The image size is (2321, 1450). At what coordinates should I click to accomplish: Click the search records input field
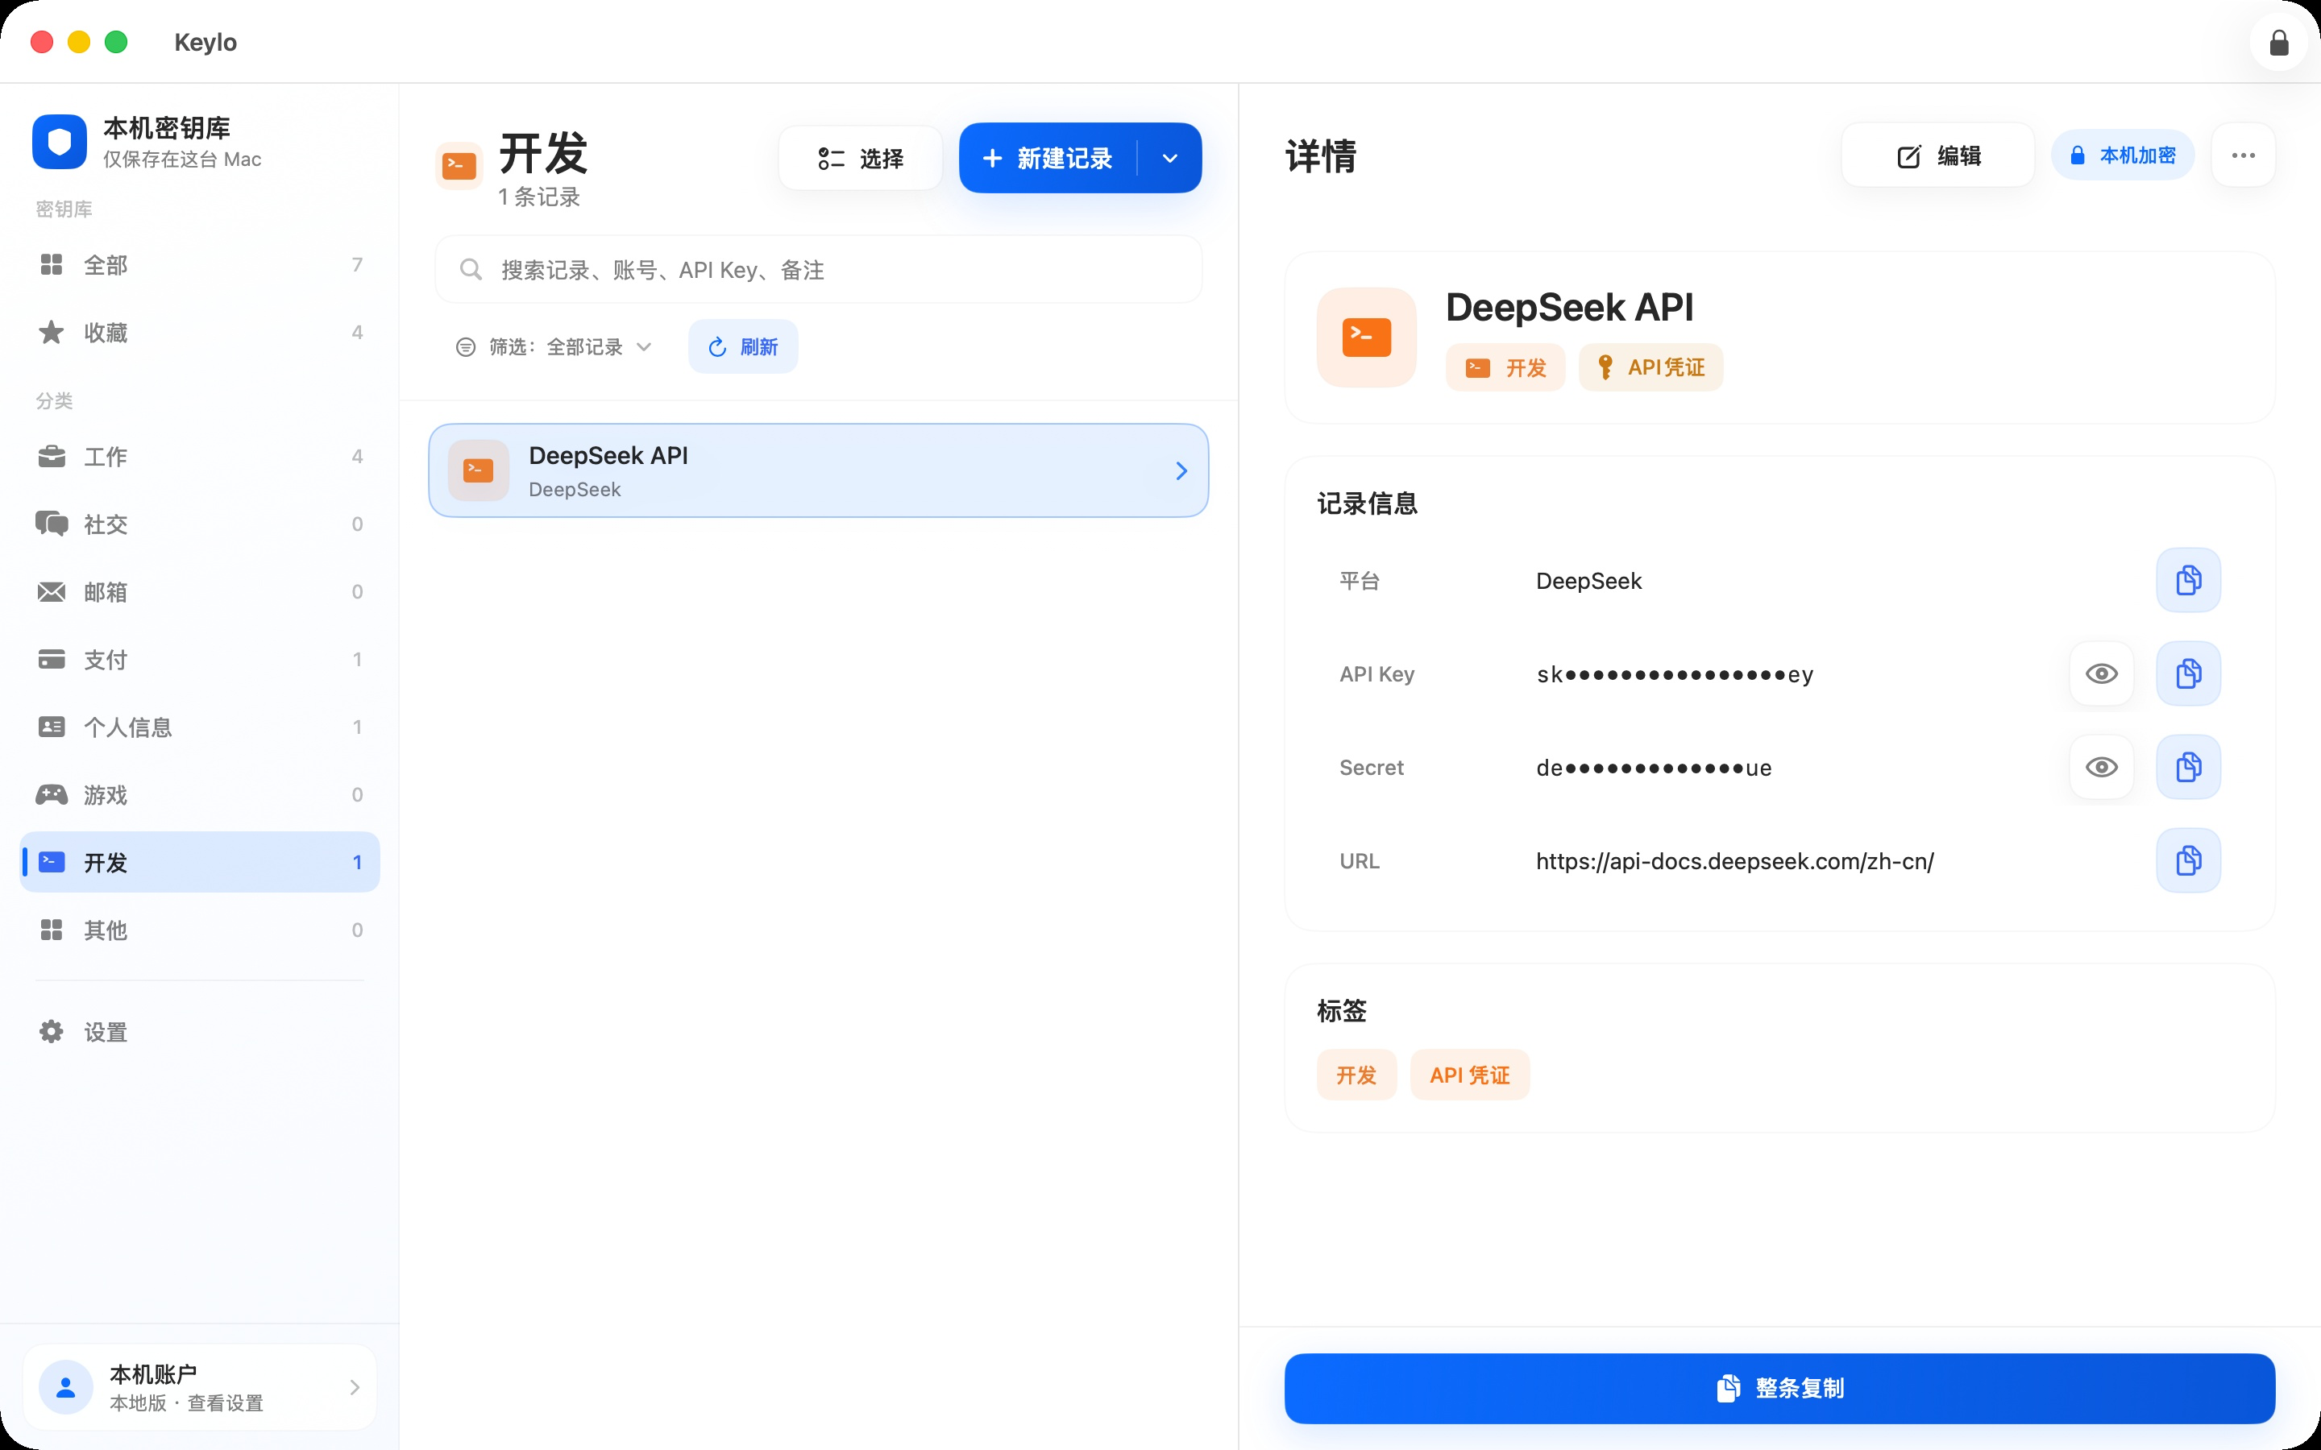(x=818, y=270)
